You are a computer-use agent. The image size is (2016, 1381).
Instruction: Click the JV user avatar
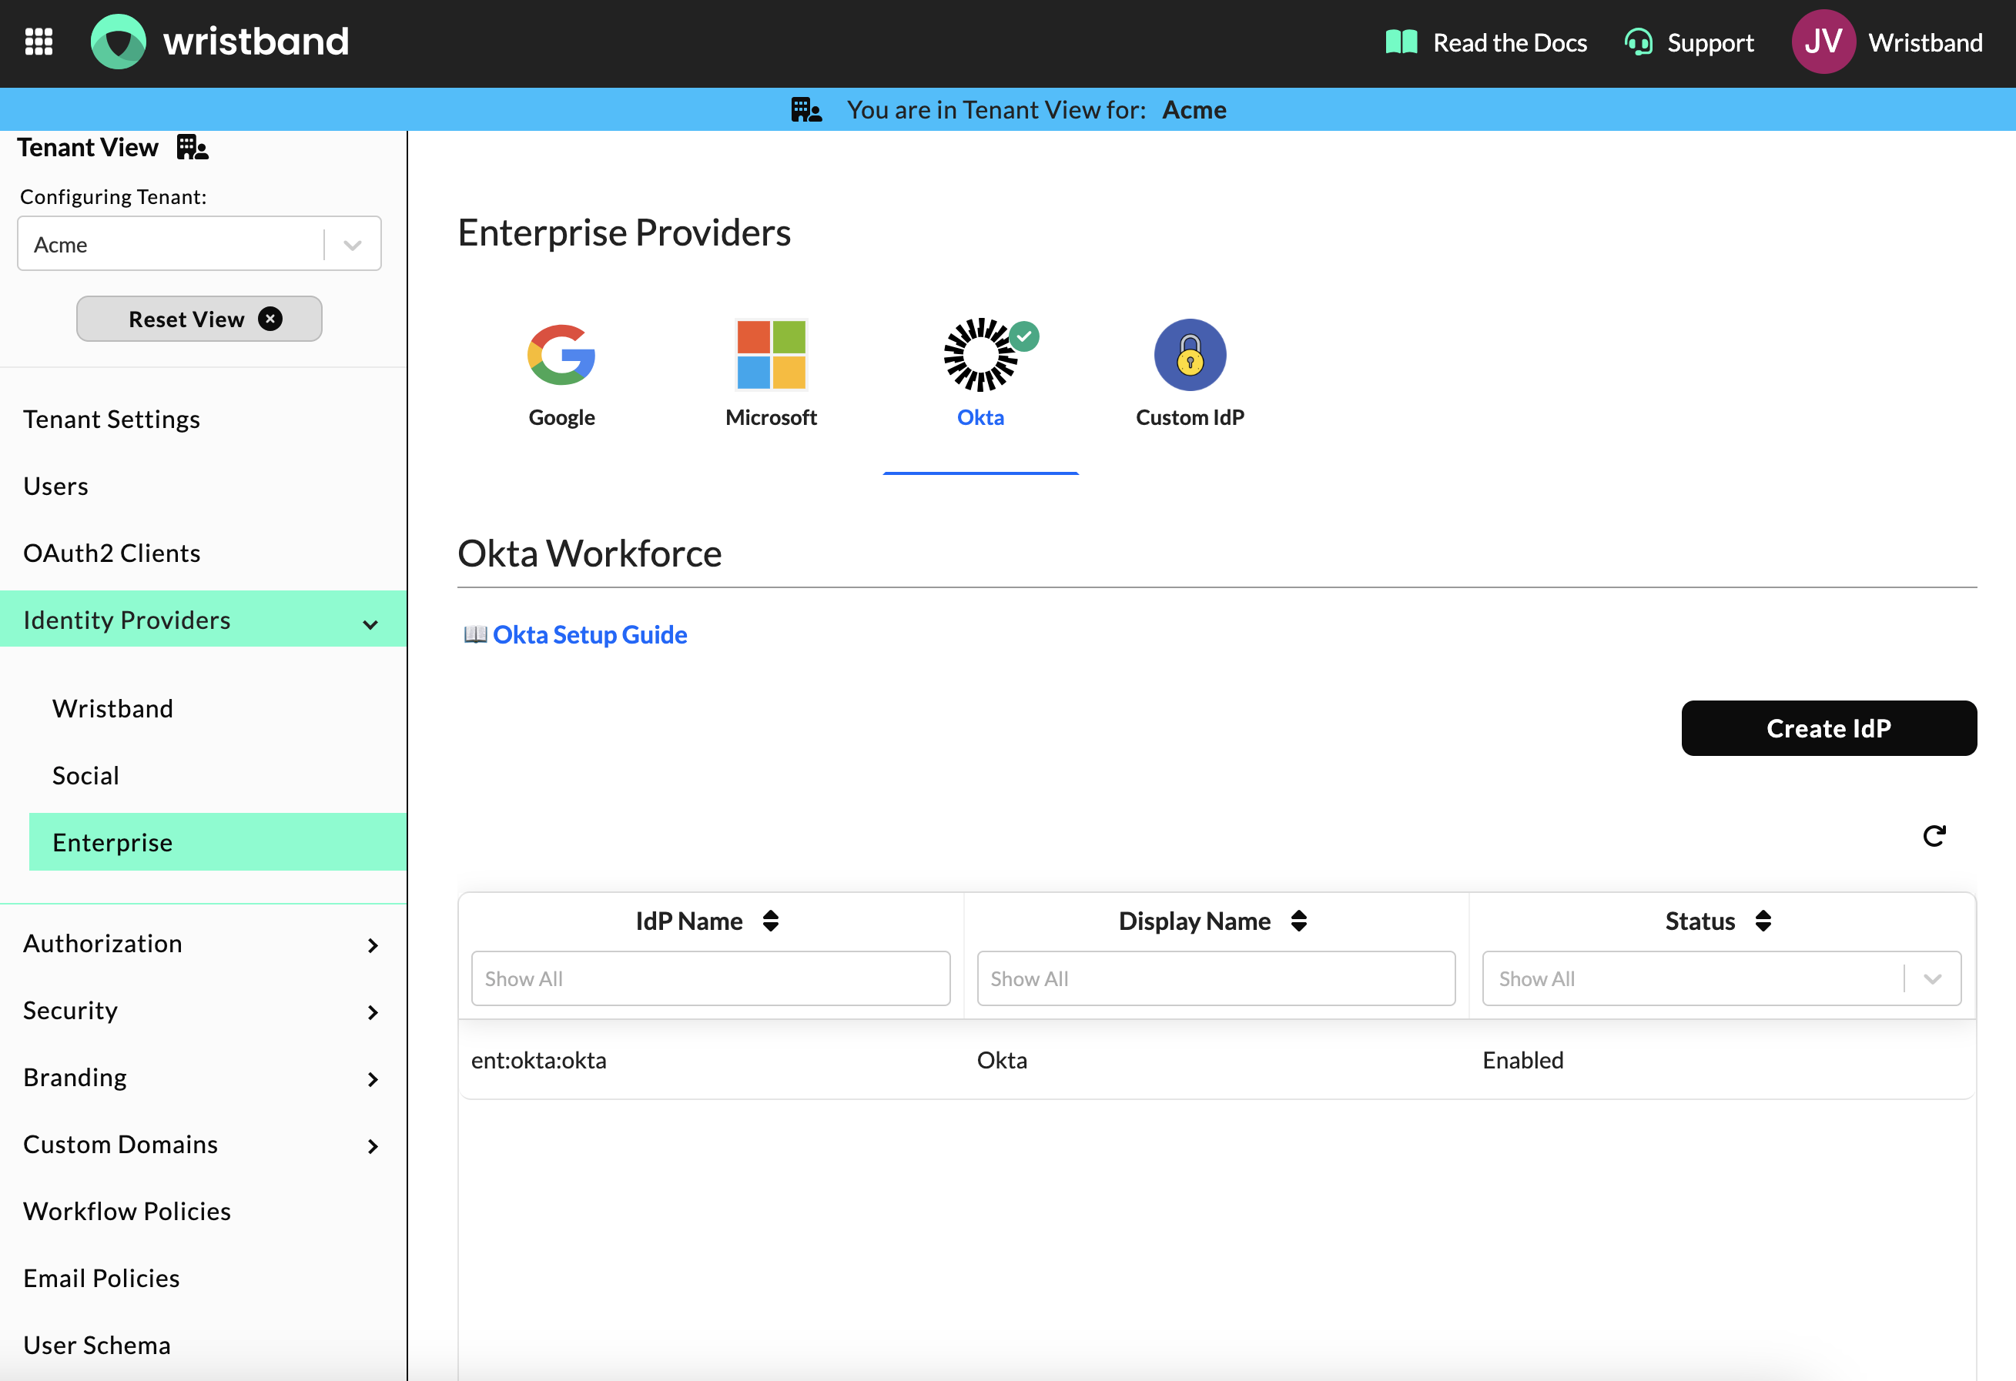pyautogui.click(x=1823, y=42)
